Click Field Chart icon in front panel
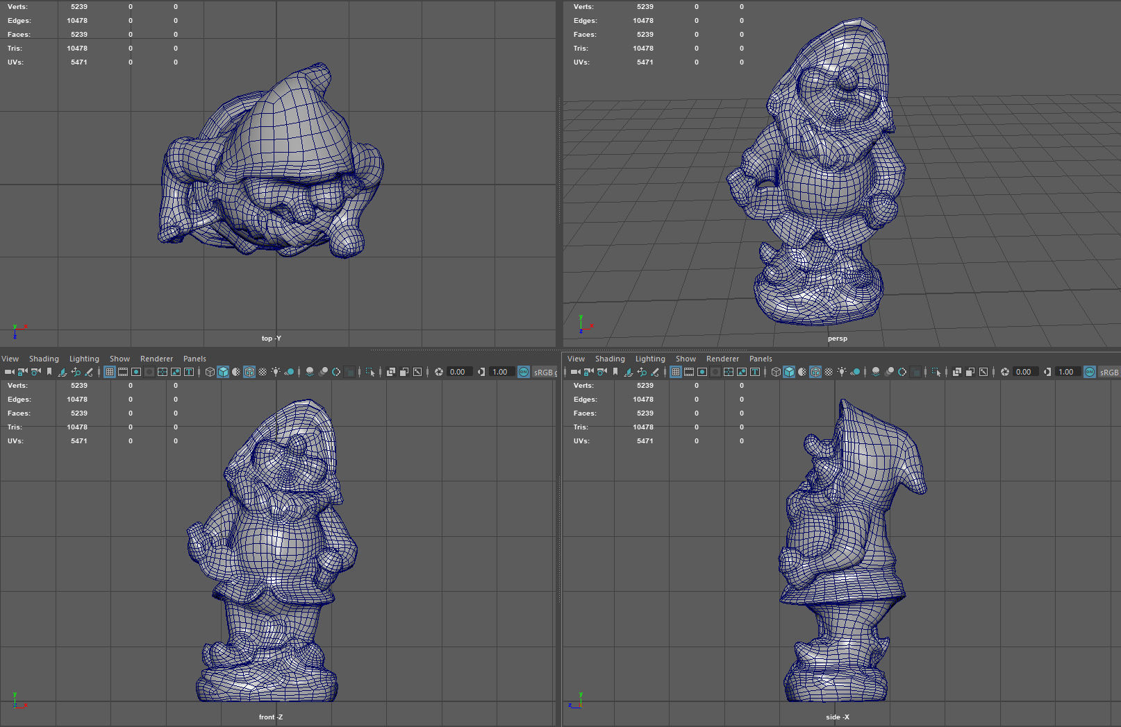1121x727 pixels. [x=163, y=372]
